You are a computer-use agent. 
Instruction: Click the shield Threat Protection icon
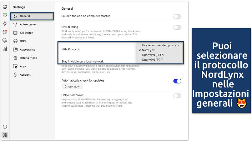pos(5,15)
